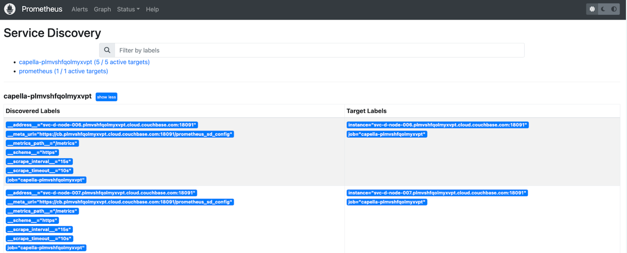Open the Graph page
This screenshot has height=253, width=627.
(x=102, y=9)
